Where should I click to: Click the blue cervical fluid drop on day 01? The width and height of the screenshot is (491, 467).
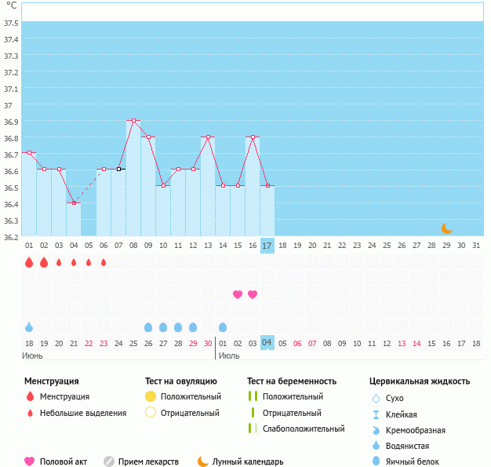pyautogui.click(x=29, y=327)
